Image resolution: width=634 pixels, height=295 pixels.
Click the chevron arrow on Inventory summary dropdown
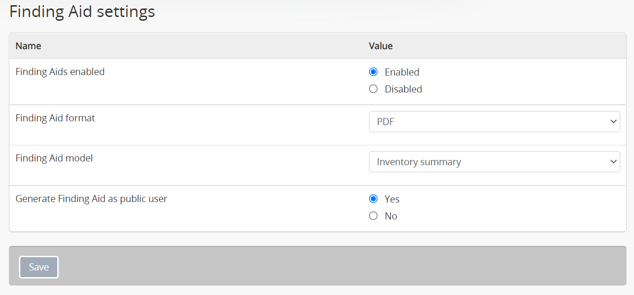(614, 162)
